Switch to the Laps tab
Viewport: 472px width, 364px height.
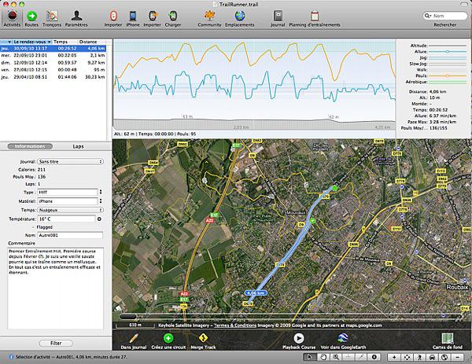pos(78,146)
